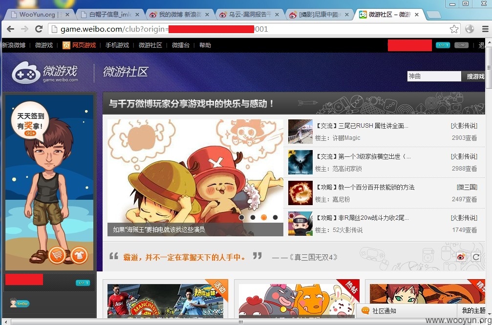Open post 教一个百分百开技能锁的方法
Screen dimensions: 492x325
click(365, 187)
